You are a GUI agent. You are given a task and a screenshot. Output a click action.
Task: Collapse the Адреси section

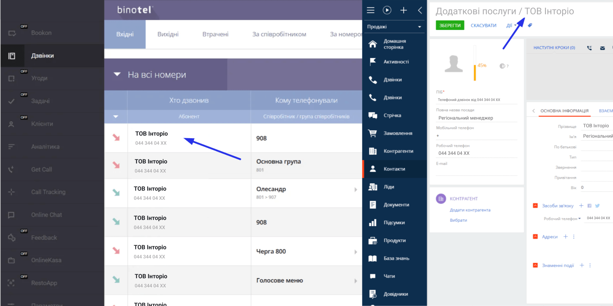pyautogui.click(x=535, y=237)
